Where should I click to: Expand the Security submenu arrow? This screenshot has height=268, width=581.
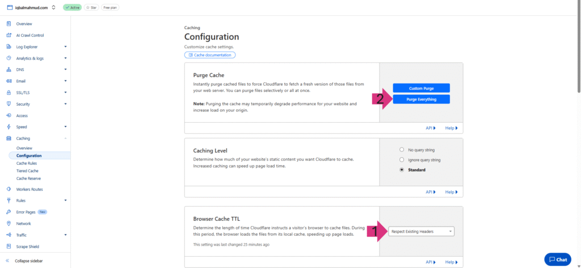(x=66, y=104)
